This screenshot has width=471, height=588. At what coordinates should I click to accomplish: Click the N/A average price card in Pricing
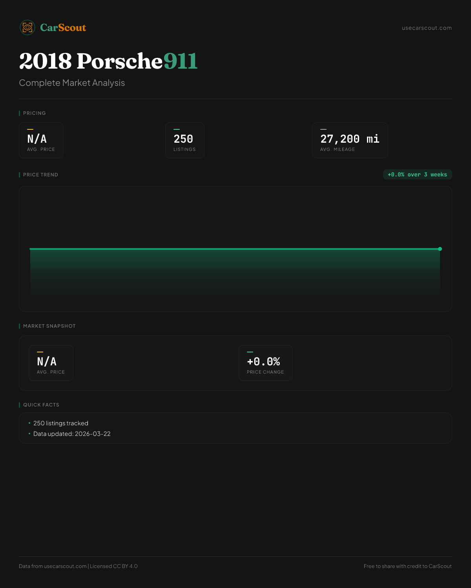41,140
